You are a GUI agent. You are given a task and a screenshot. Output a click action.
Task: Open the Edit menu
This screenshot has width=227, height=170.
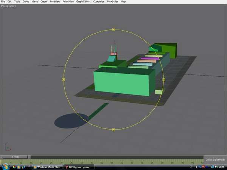pos(9,2)
